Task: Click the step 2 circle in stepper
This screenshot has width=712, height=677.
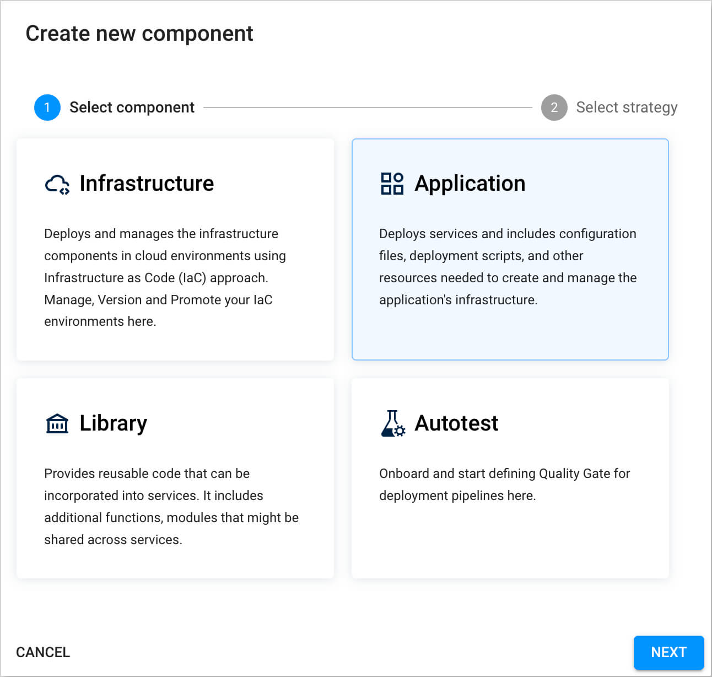Action: tap(554, 108)
